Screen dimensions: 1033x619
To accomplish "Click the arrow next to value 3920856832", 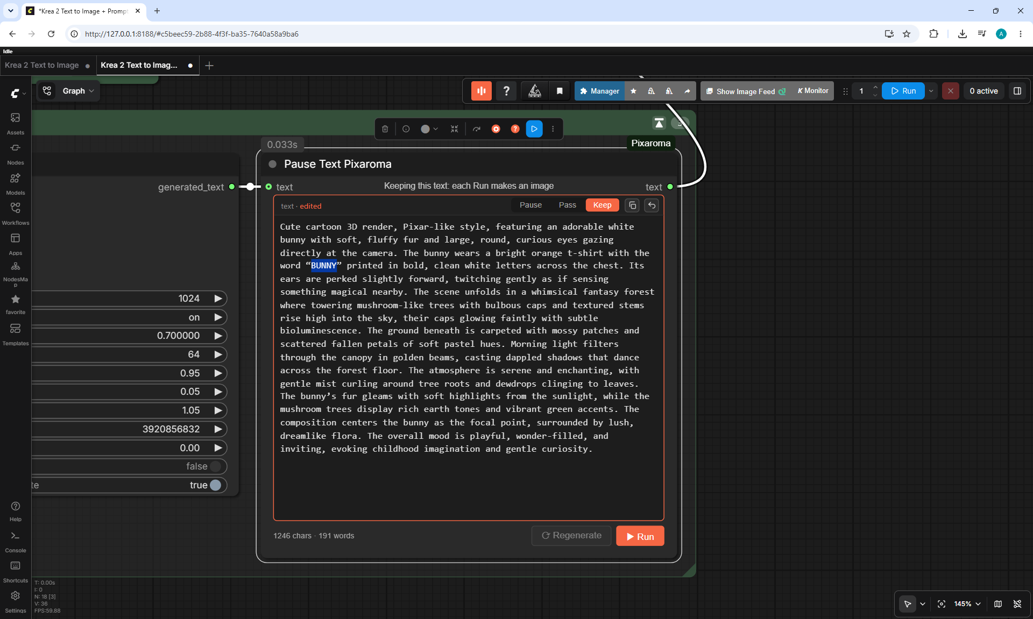I will coord(218,429).
